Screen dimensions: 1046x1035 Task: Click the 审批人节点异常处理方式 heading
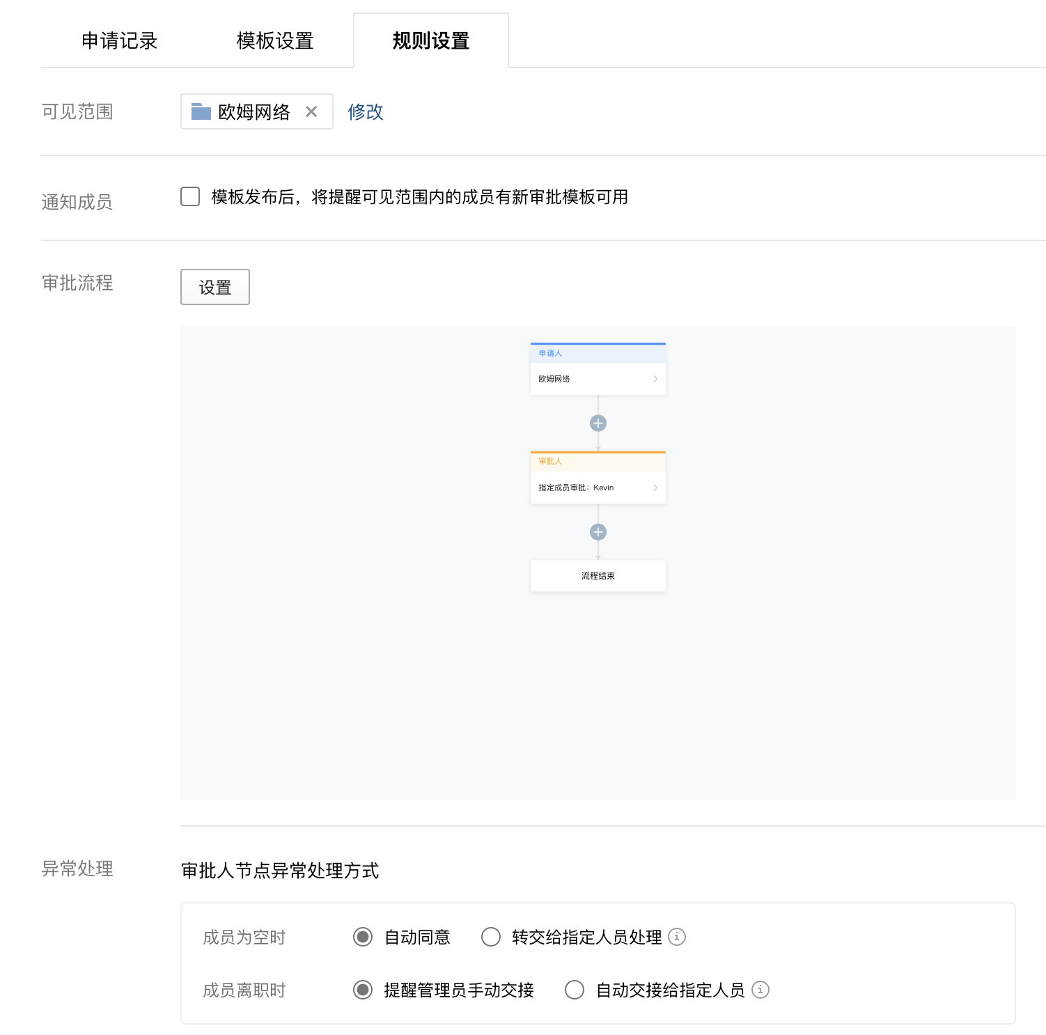tap(280, 871)
